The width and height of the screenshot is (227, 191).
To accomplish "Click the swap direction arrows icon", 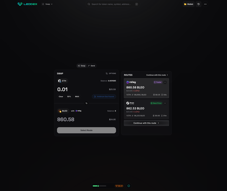I will click(86, 103).
